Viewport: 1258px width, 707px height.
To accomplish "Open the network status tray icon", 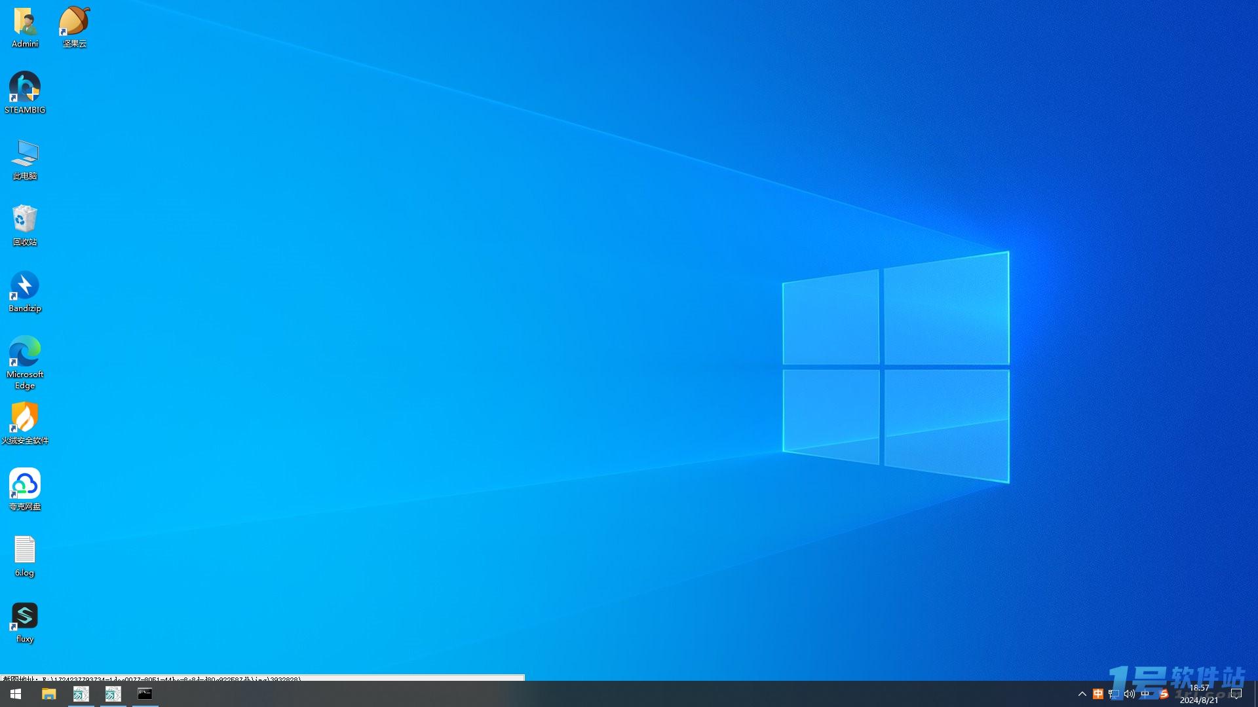I will (x=1114, y=694).
